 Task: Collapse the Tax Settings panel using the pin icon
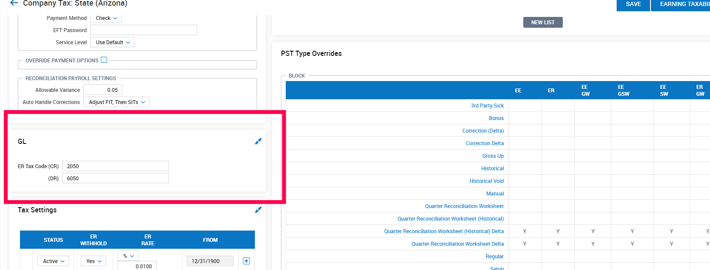(258, 210)
